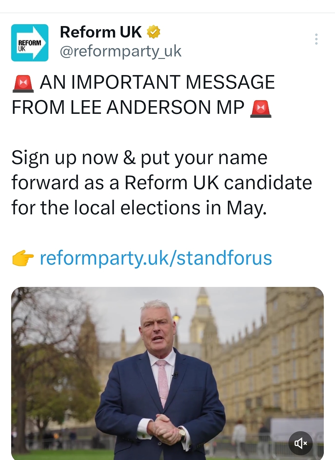Select the "AN IMPORTANT MESSAGE" headline text
The height and width of the screenshot is (460, 335).
click(x=157, y=83)
